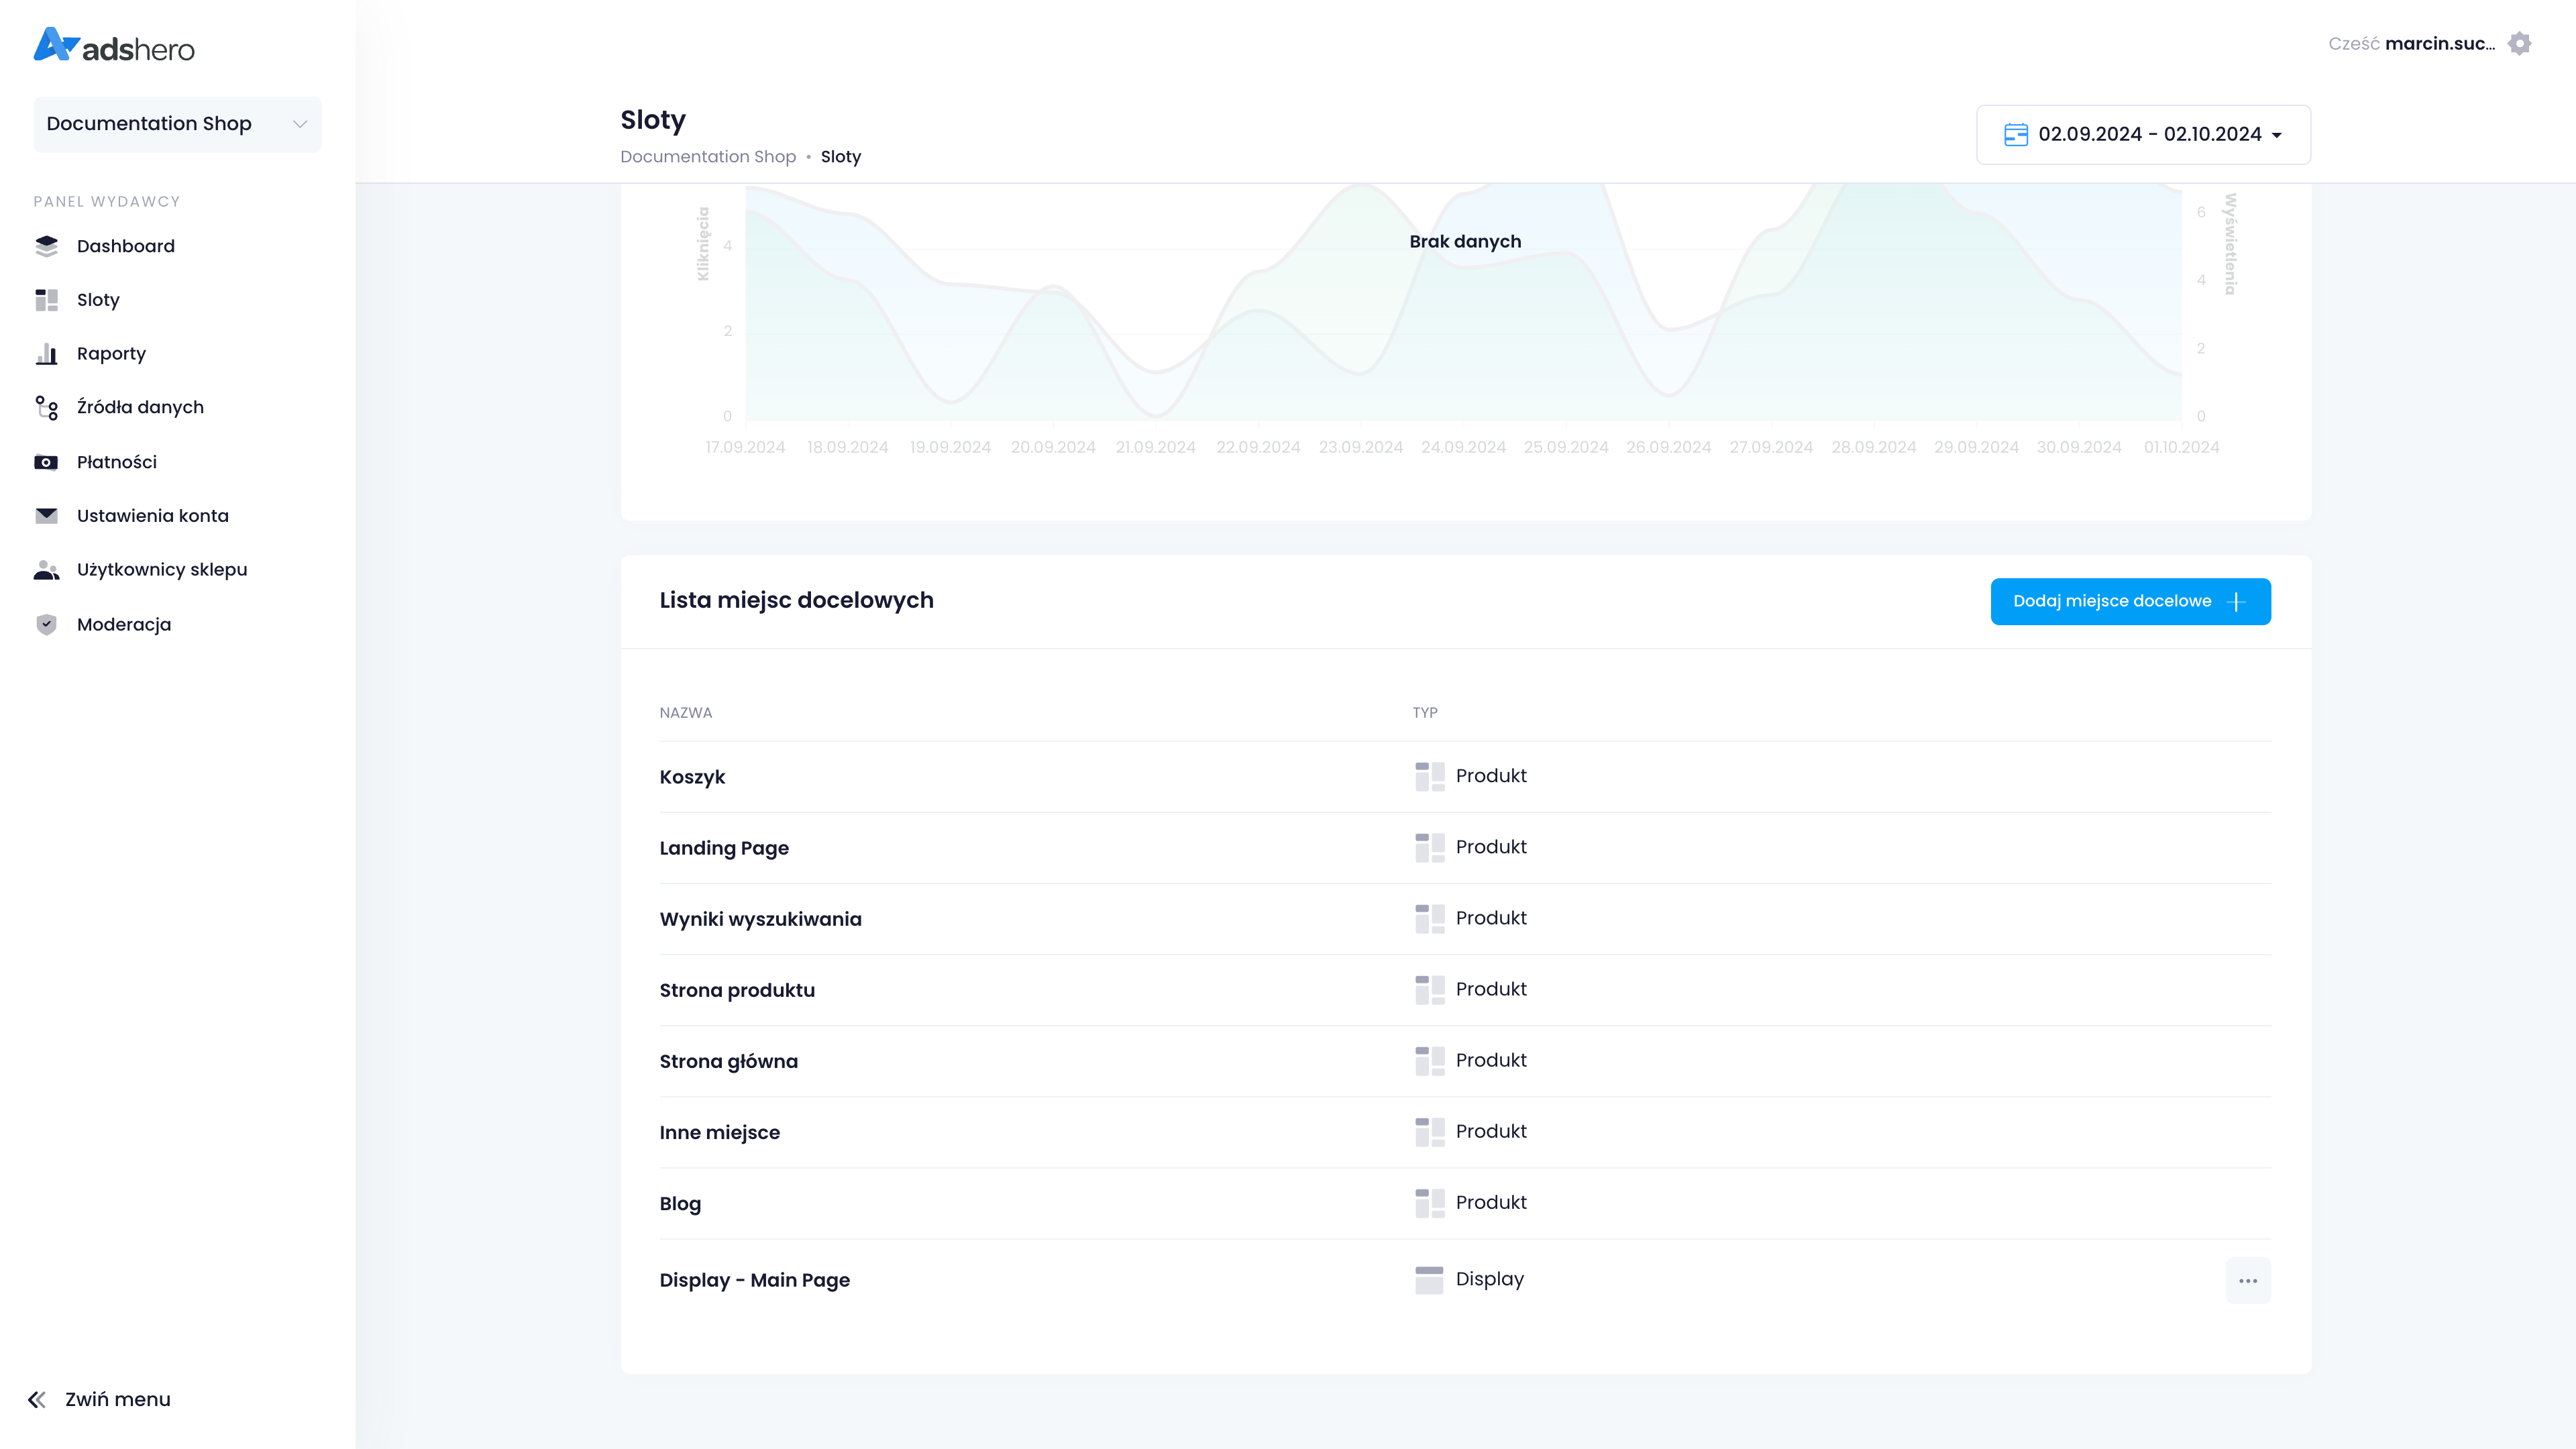
Task: Click the adshero logo
Action: 114,46
